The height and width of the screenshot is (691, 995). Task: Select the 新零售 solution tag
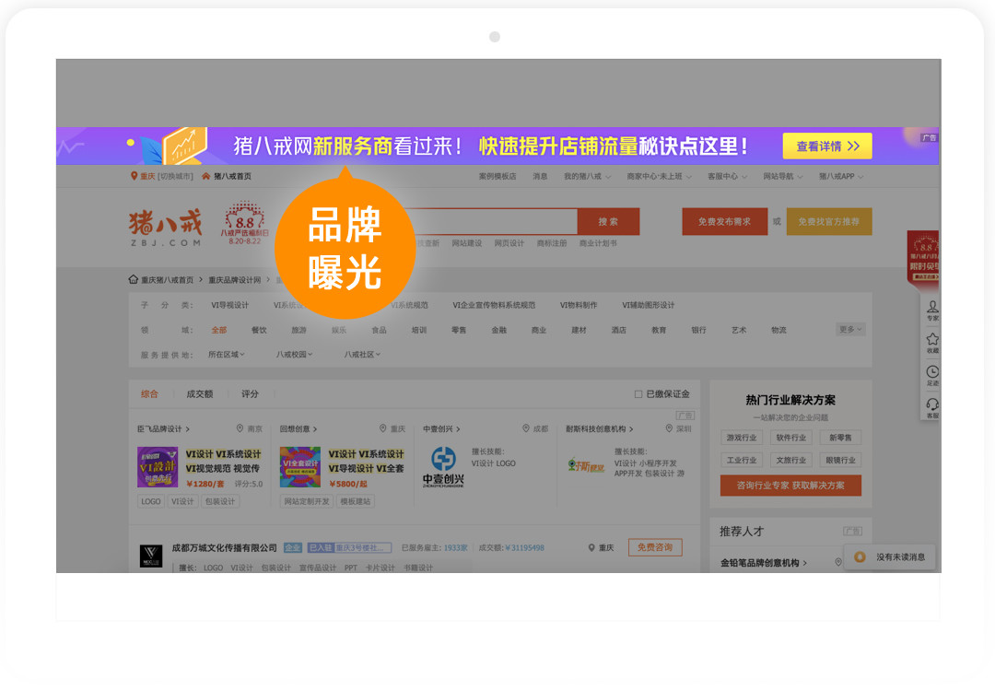(x=841, y=438)
